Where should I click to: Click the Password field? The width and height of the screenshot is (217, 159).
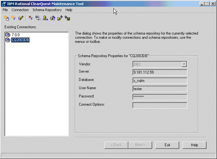coord(160,97)
